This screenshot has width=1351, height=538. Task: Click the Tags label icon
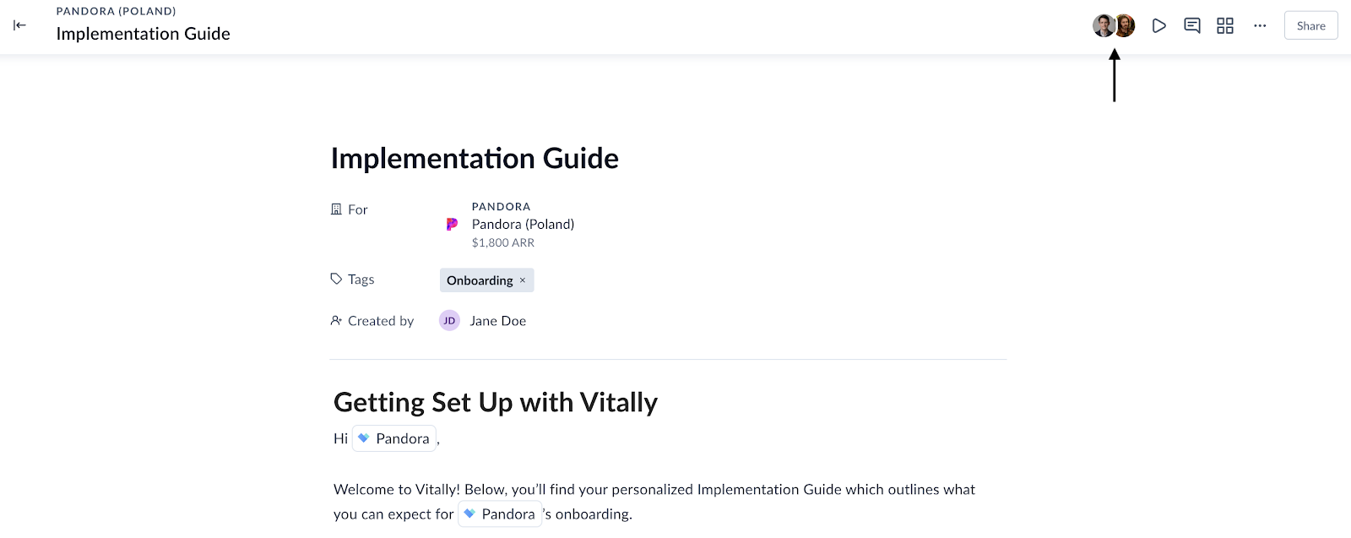point(336,279)
